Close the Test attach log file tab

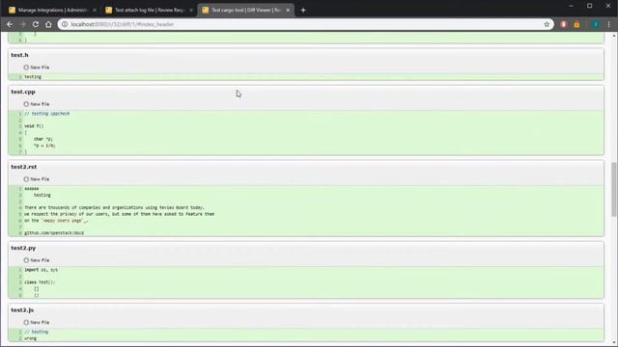(x=191, y=11)
